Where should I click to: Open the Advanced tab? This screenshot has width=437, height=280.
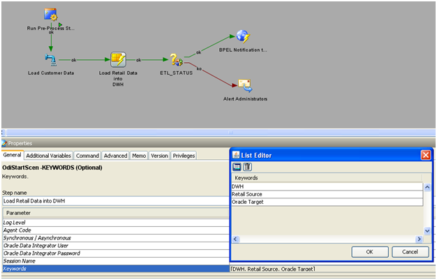click(x=115, y=156)
